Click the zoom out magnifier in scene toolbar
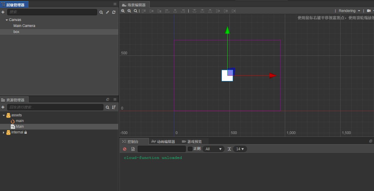 click(129, 11)
